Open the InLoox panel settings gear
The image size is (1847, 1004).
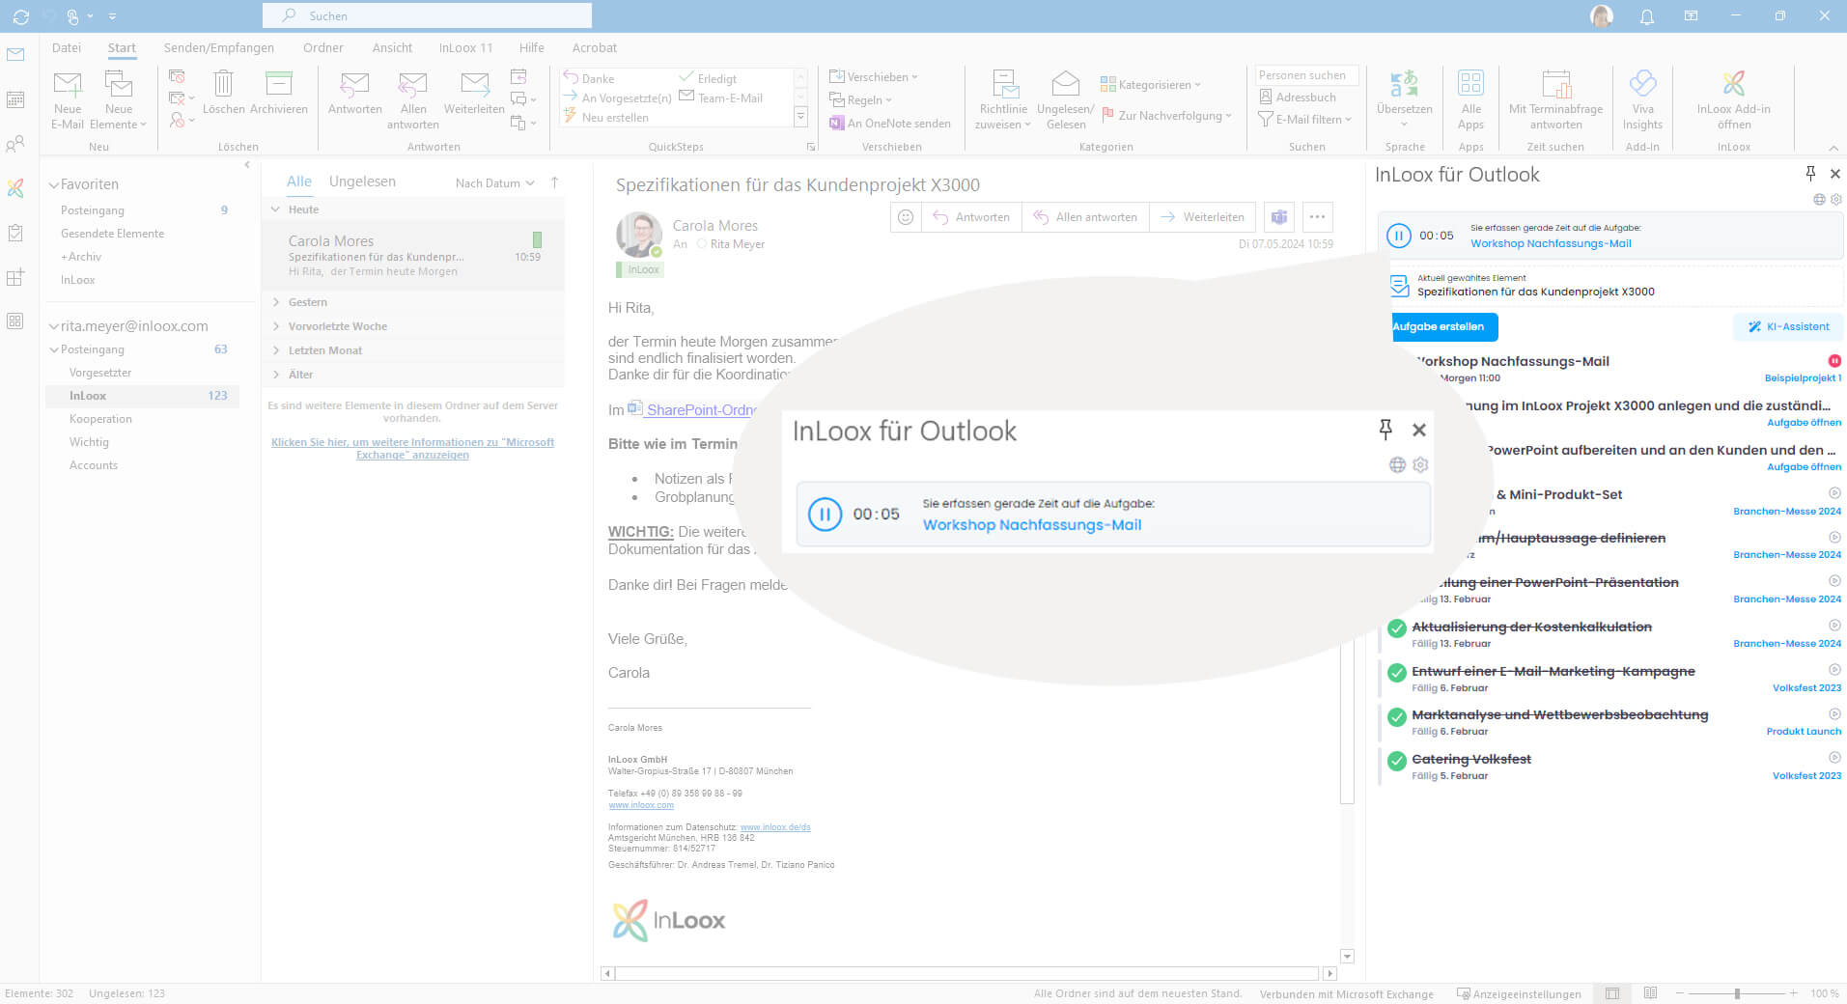(x=1836, y=199)
